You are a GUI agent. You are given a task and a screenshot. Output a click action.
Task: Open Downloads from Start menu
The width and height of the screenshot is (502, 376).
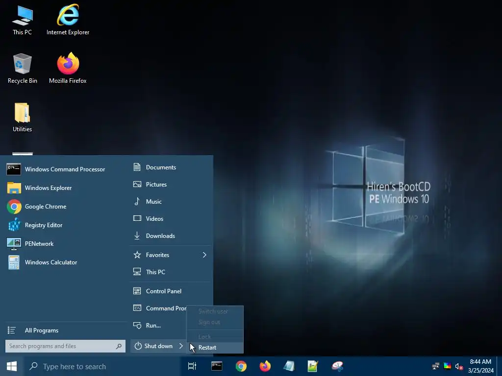pos(171,236)
